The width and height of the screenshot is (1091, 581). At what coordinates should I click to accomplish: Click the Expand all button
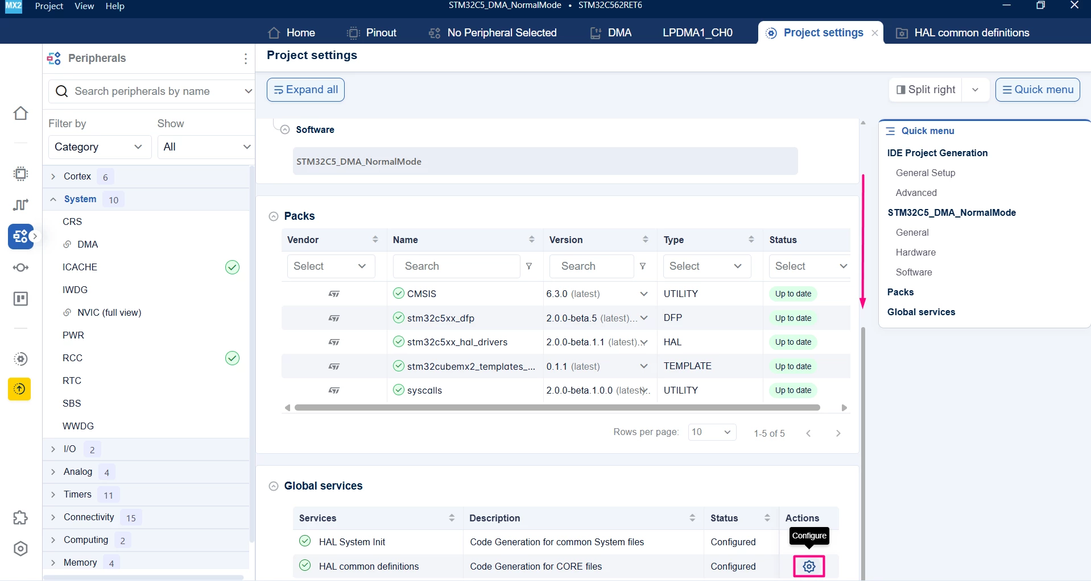[305, 90]
